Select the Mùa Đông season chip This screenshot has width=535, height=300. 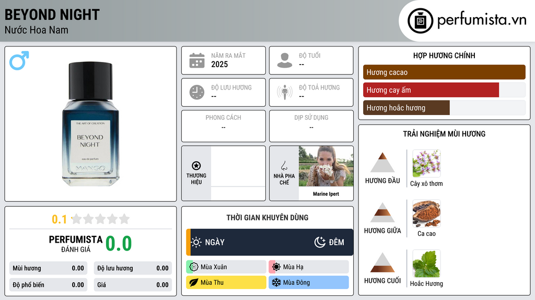[x=309, y=282]
